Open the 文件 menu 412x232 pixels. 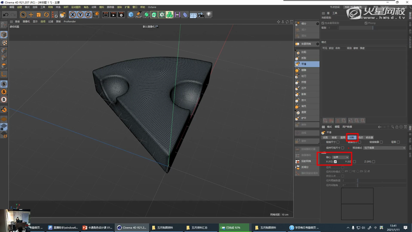click(4, 7)
